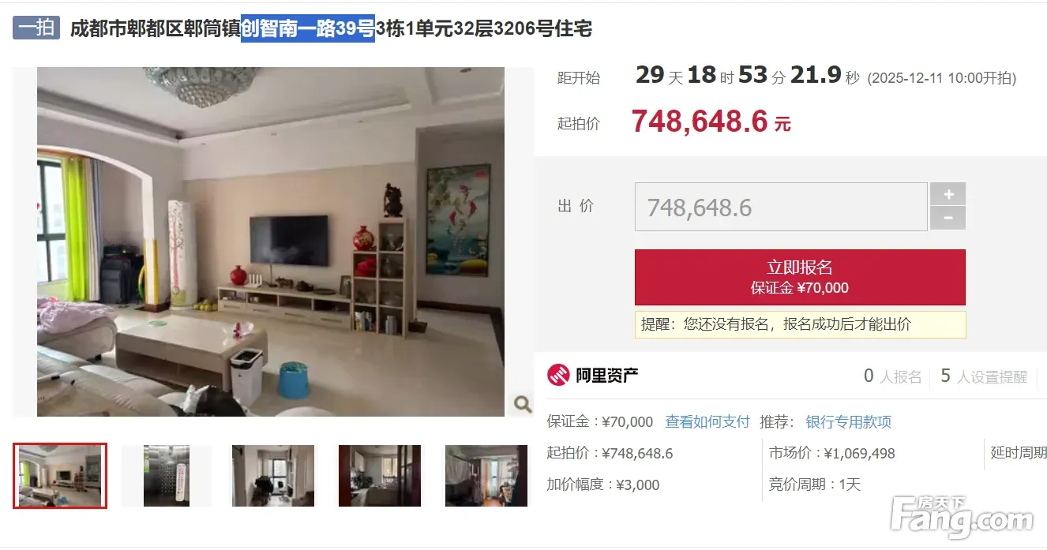This screenshot has width=1047, height=550.
Task: Click the 立即报名 registration button
Action: pyautogui.click(x=800, y=277)
